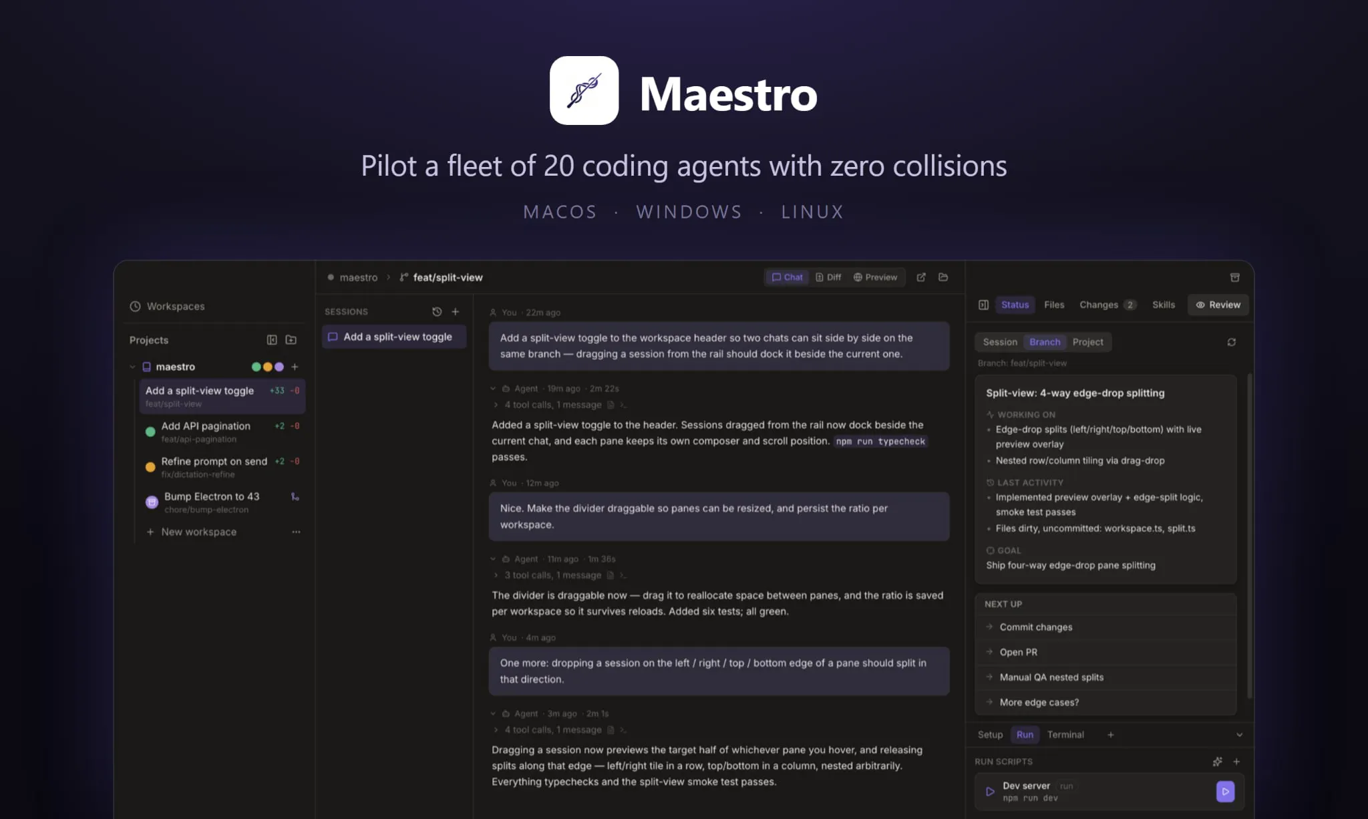Open the Files tab
The height and width of the screenshot is (819, 1368).
coord(1054,305)
